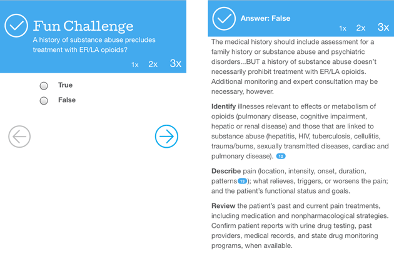Click the Answer: False heading
Screen dimensions: 394x253
265,19
